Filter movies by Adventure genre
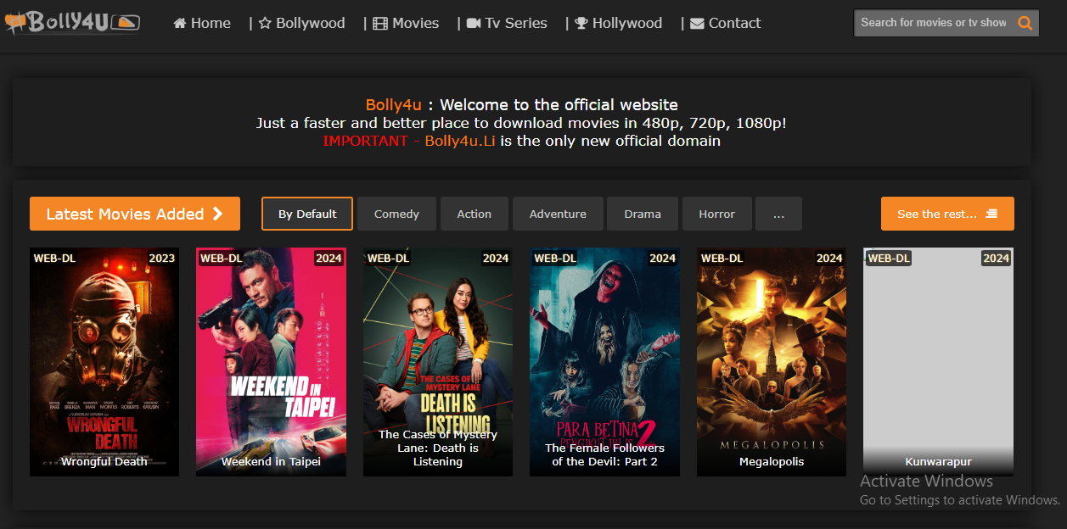Screen dimensions: 1067x529 [558, 214]
